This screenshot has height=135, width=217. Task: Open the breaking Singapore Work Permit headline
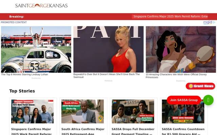pos(170,17)
